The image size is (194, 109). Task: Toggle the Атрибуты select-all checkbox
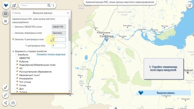pyautogui.click(x=16, y=54)
